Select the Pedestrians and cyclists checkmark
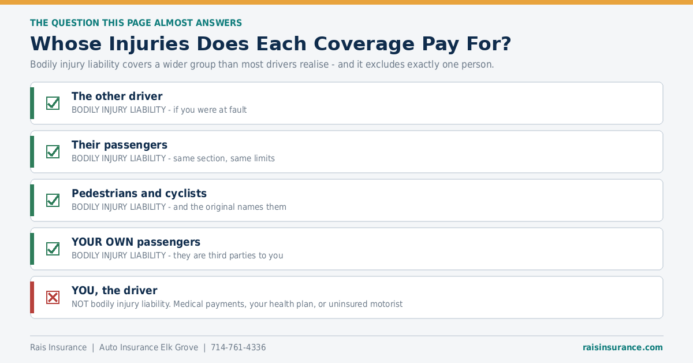 [x=53, y=200]
